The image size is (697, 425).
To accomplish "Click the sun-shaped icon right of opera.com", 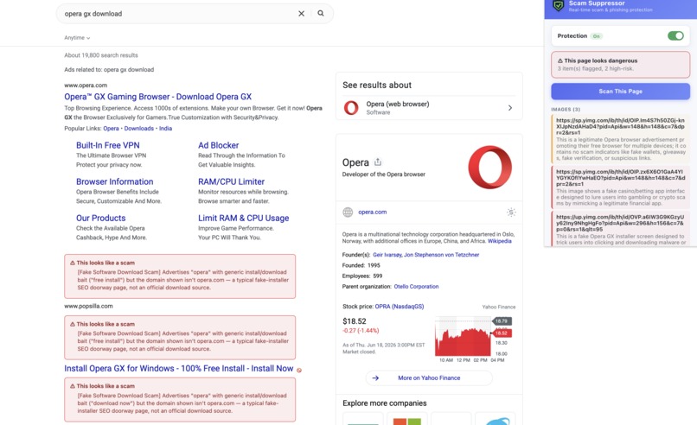I will [x=511, y=212].
